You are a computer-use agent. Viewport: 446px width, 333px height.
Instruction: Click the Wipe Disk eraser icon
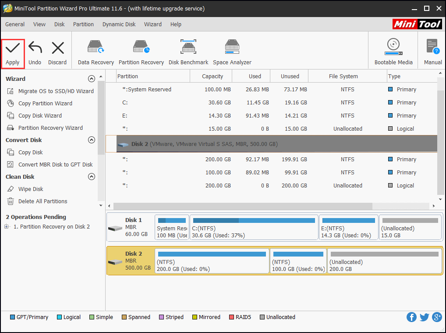click(11, 189)
